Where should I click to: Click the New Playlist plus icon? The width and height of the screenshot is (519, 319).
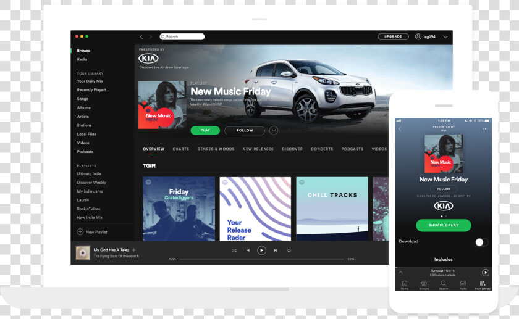click(80, 232)
